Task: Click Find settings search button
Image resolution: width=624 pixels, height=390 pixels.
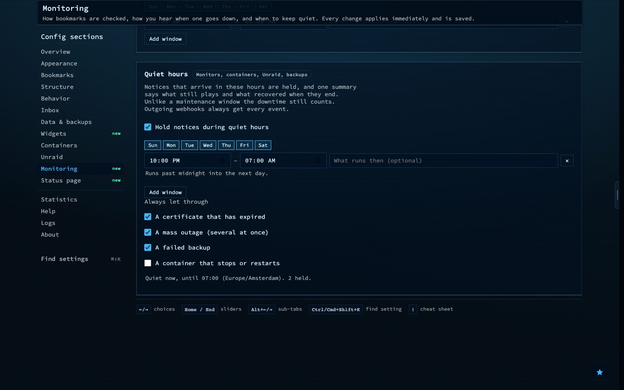Action: 81,259
